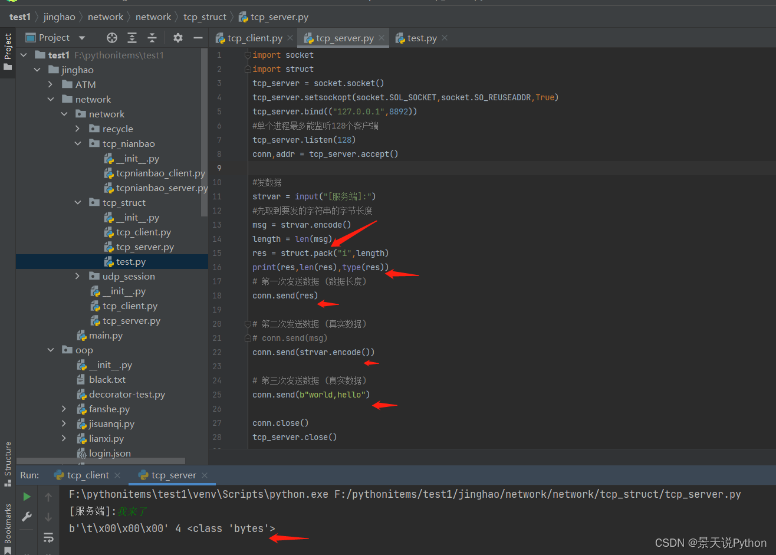Click the Expand All icon in Project toolbar
The image size is (776, 555).
(132, 38)
